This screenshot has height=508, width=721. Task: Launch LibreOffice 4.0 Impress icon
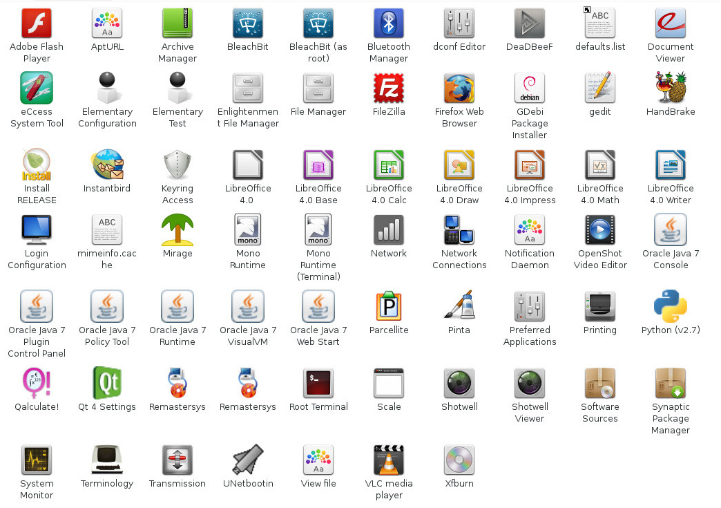click(x=530, y=164)
